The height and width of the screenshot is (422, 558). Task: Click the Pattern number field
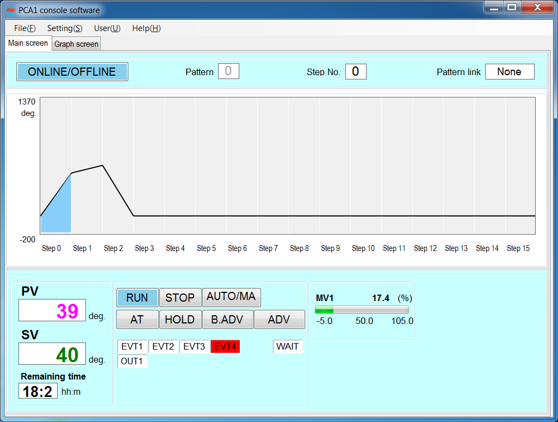pos(228,71)
